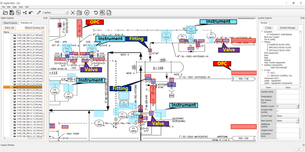
Task: Activate the zoom area magnifier icon
Action: 102,13
